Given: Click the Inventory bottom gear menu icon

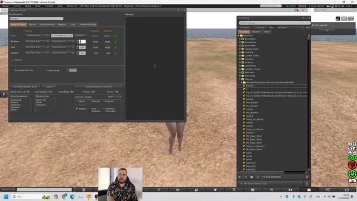Looking at the screenshot, I should pyautogui.click(x=240, y=177).
